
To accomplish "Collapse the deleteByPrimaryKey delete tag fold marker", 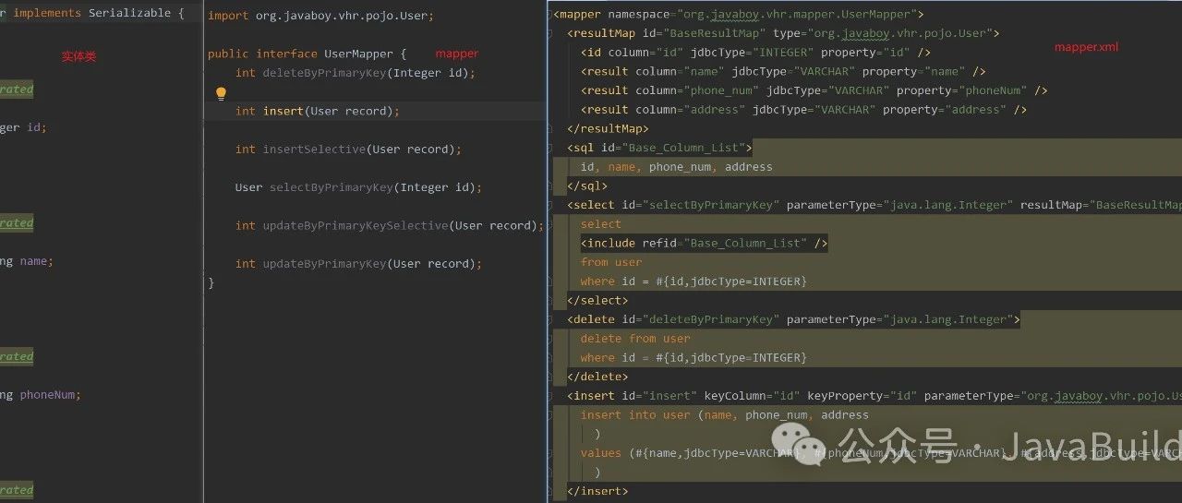I will [x=550, y=320].
